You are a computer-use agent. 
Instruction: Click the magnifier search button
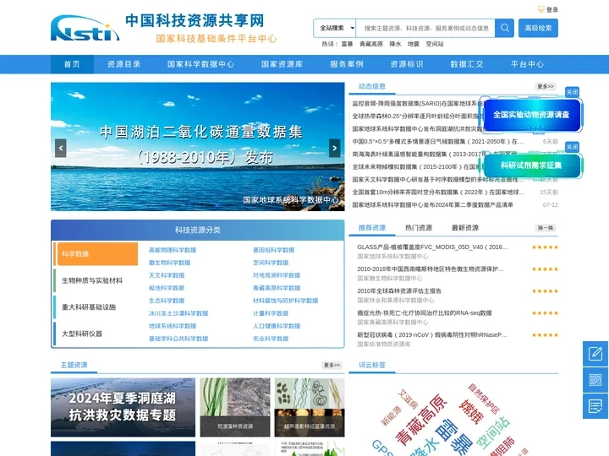click(504, 28)
